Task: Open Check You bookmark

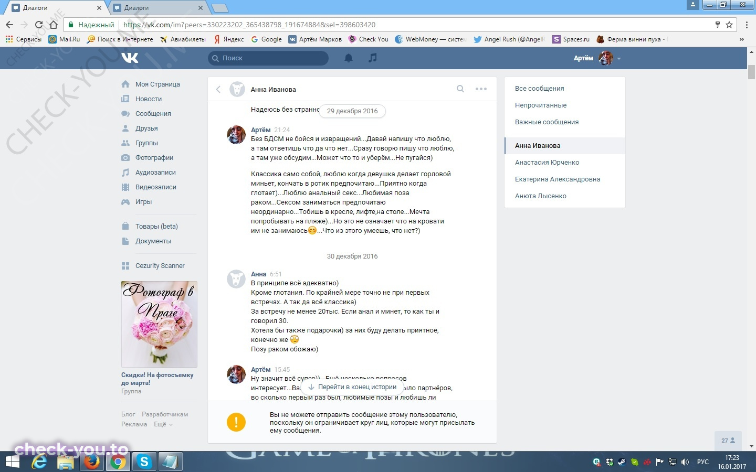Action: click(368, 39)
